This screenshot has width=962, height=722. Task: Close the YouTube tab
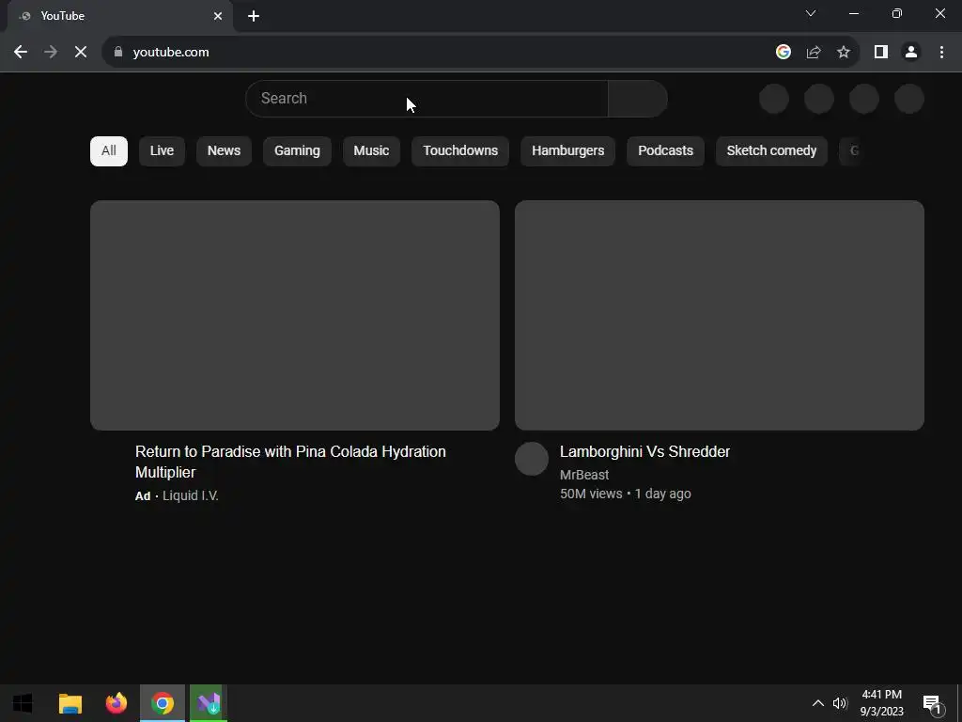click(x=218, y=16)
